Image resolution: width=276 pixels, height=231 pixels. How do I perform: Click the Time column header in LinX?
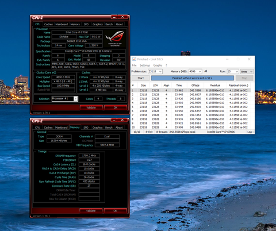tap(179, 86)
